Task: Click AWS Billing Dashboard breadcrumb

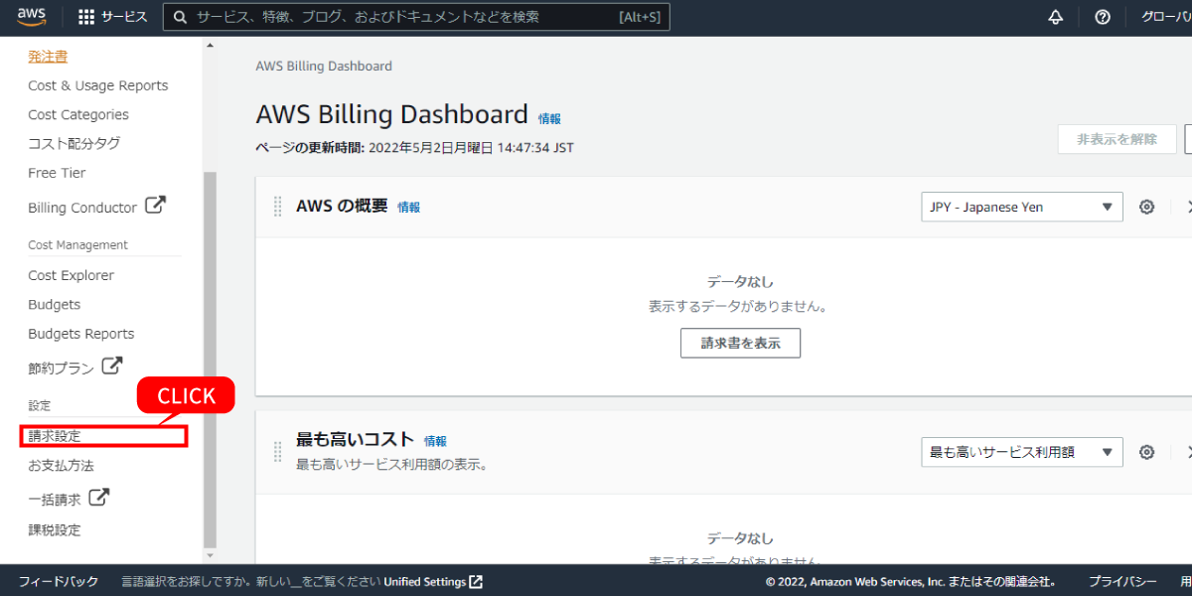Action: 324,66
